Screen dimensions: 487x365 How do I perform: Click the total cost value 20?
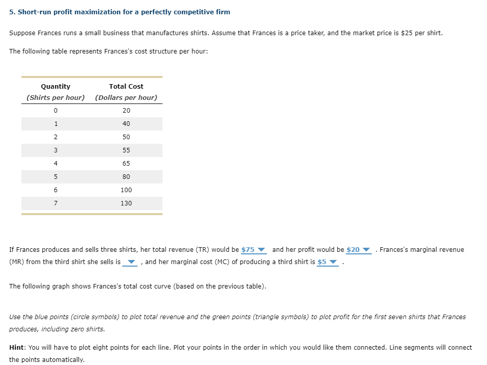(x=126, y=110)
